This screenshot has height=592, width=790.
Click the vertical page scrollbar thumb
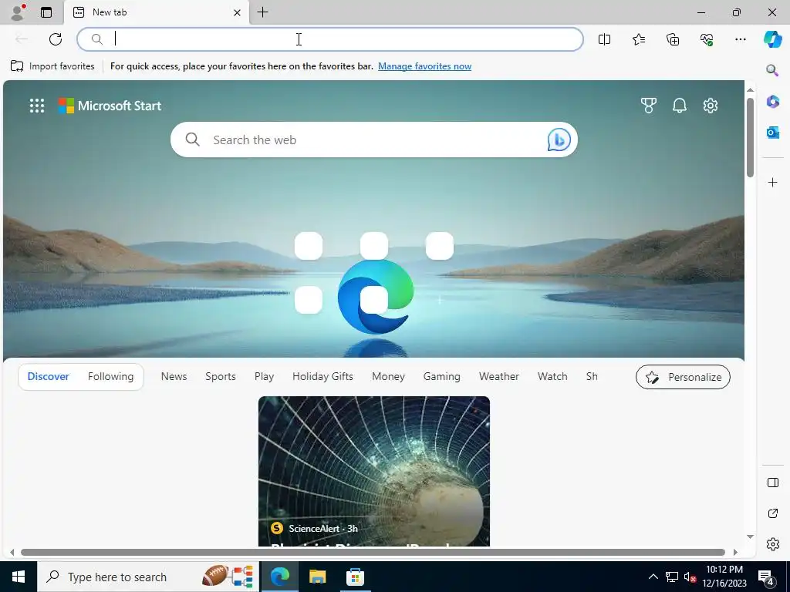(750, 137)
